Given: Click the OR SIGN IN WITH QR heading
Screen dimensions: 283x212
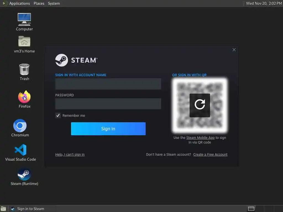Looking at the screenshot, I should click(x=189, y=75).
